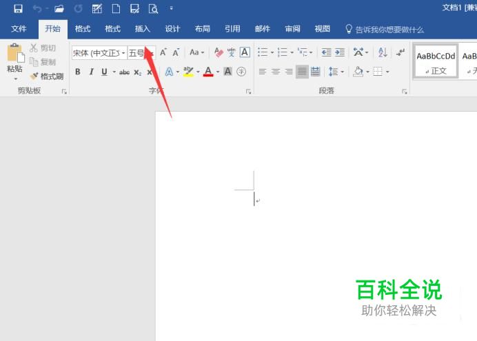Viewport: 477px width, 341px height.
Task: Click the Line Spacing icon
Action: (334, 72)
